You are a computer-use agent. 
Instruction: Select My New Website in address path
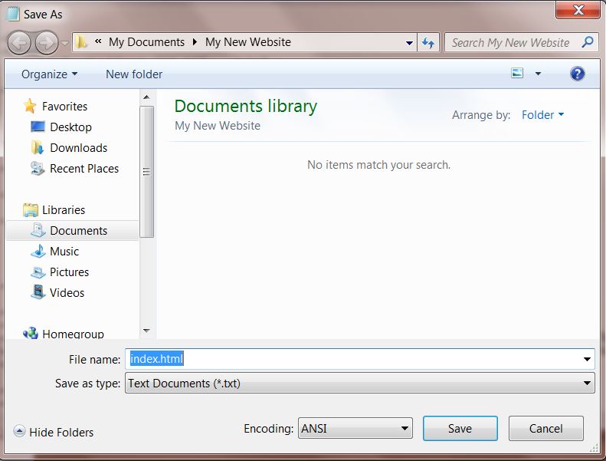click(248, 41)
